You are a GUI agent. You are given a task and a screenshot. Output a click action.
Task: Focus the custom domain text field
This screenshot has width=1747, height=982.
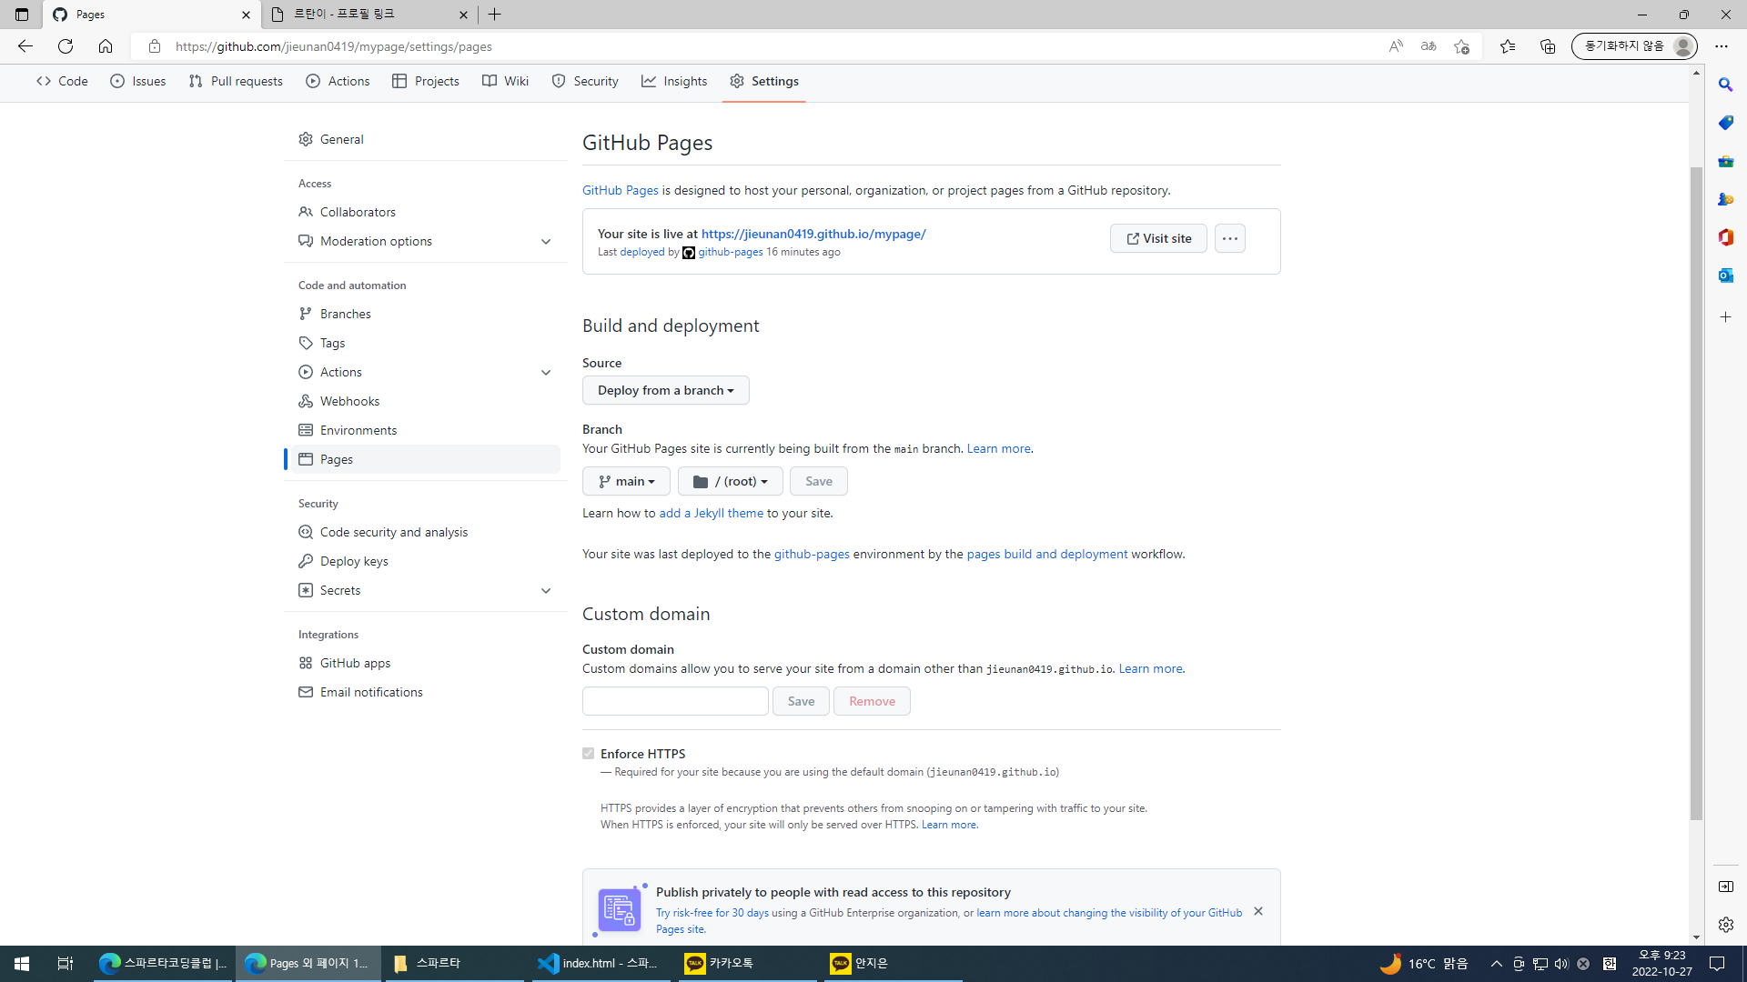675,701
